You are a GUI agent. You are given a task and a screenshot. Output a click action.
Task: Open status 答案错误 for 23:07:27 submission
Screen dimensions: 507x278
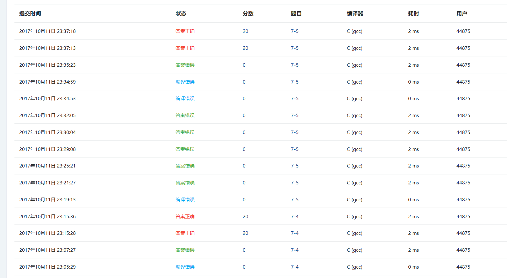[185, 250]
